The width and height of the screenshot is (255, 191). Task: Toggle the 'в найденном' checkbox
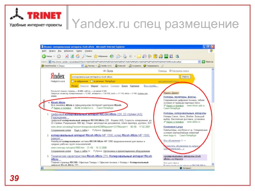click(73, 81)
